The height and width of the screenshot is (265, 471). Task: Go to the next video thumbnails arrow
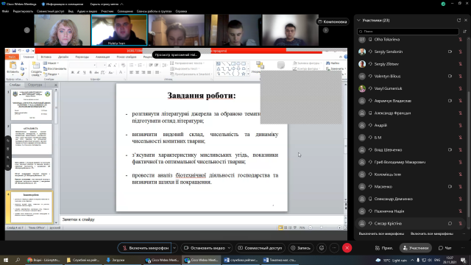(325, 30)
